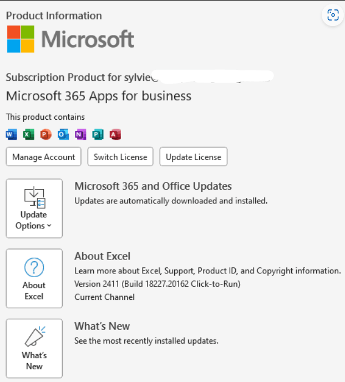345x382 pixels.
Task: Open the About Excel button
Action: (34, 278)
